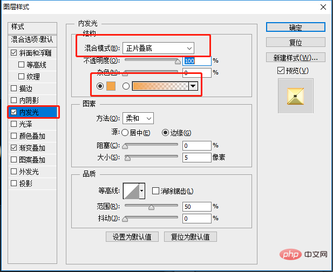This screenshot has height=272, width=333.
Task: Click the orange-to-transparent gradient bar
Action: [160, 86]
